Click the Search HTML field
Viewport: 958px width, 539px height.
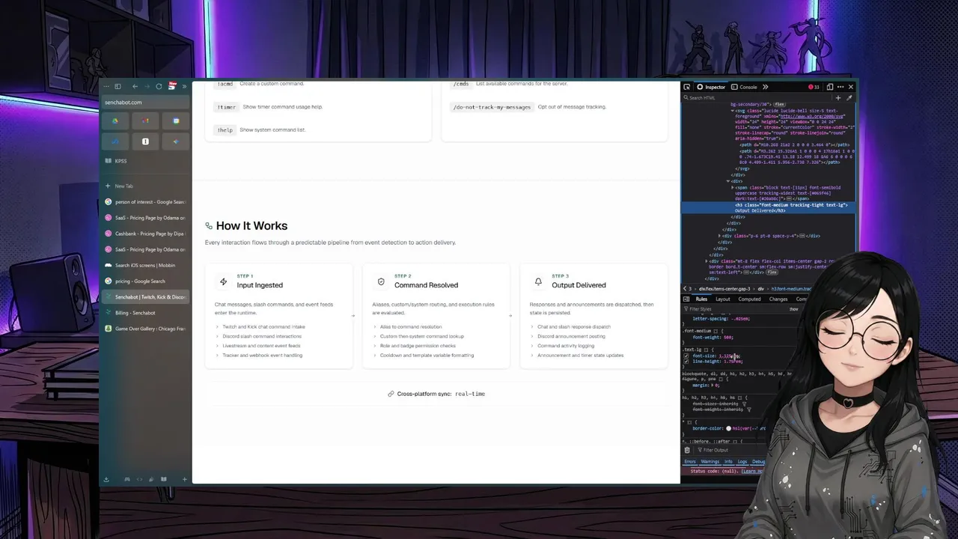(x=757, y=97)
